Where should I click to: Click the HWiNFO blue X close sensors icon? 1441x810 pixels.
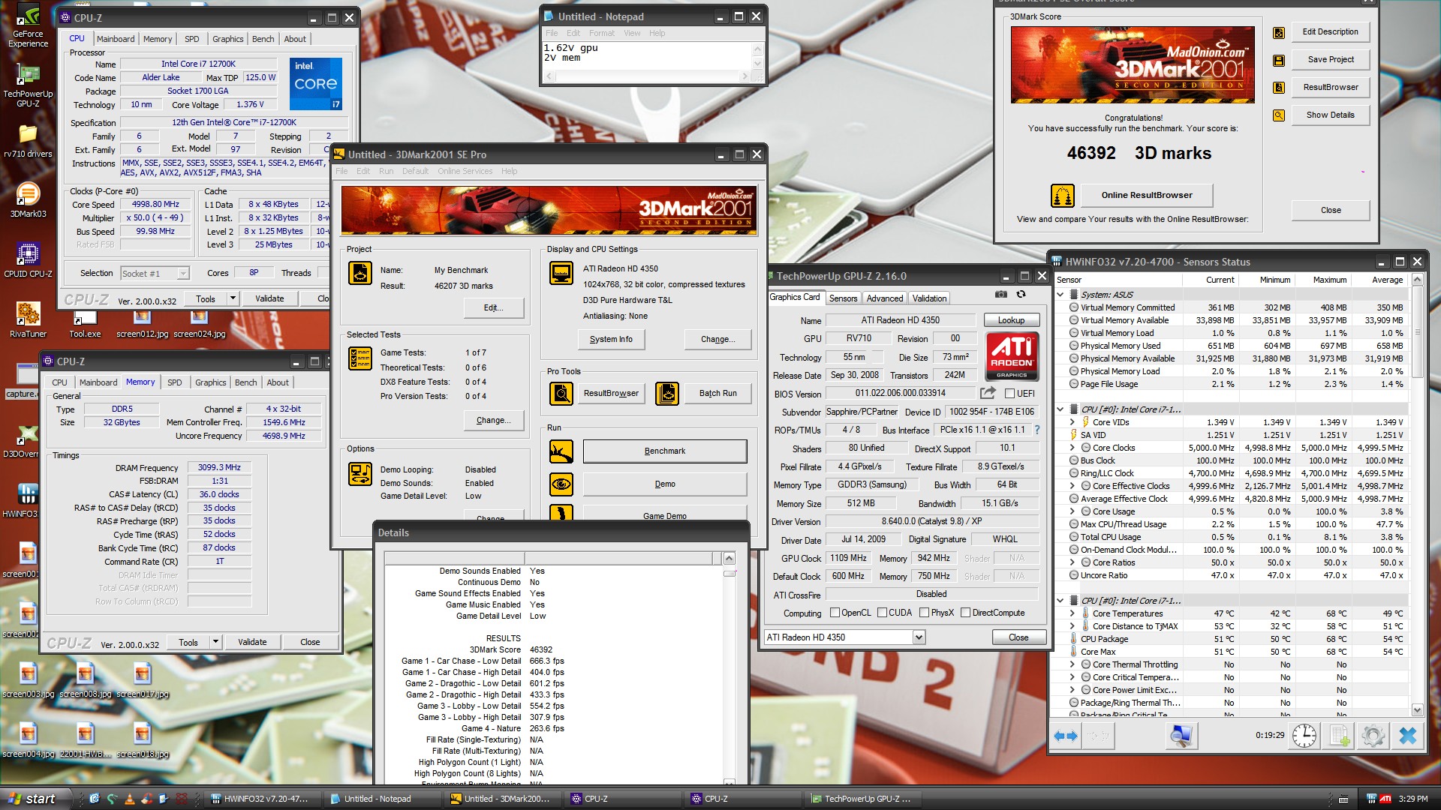tap(1408, 736)
